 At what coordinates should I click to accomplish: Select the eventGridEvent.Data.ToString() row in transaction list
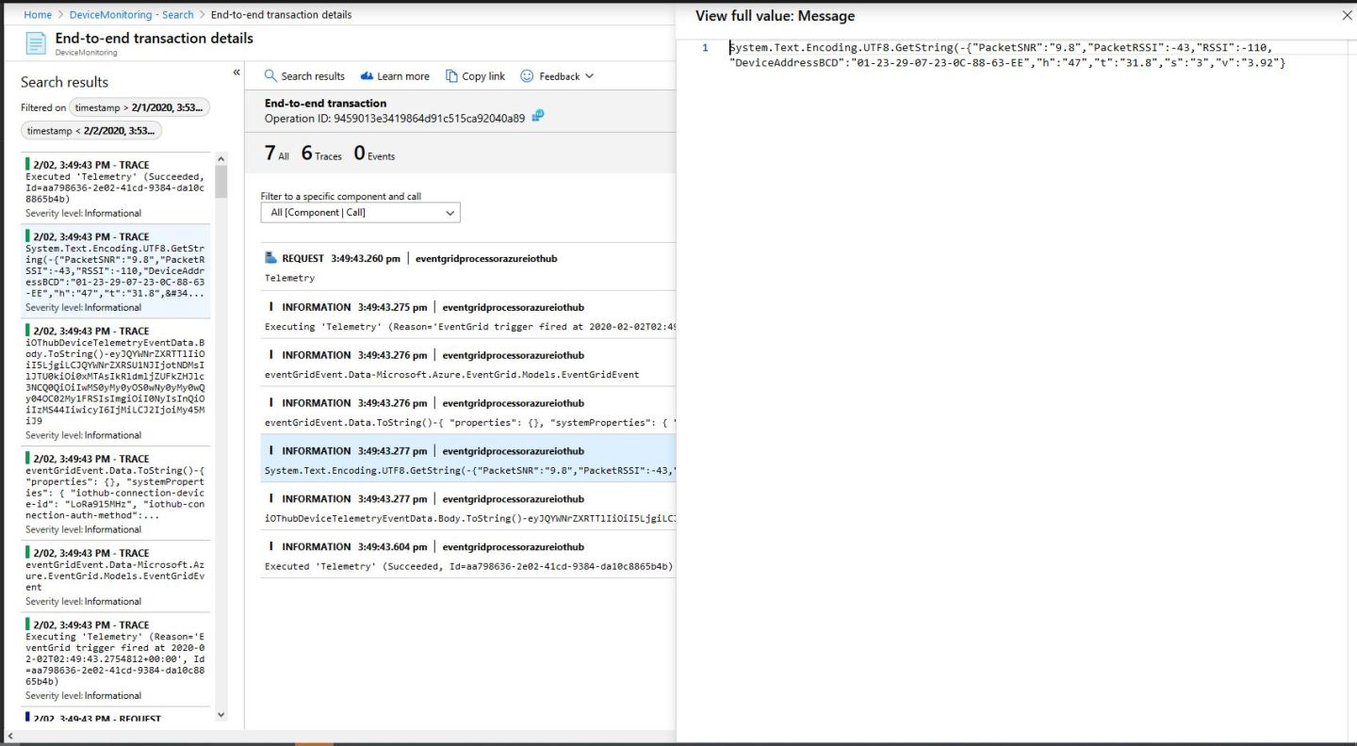(468, 412)
